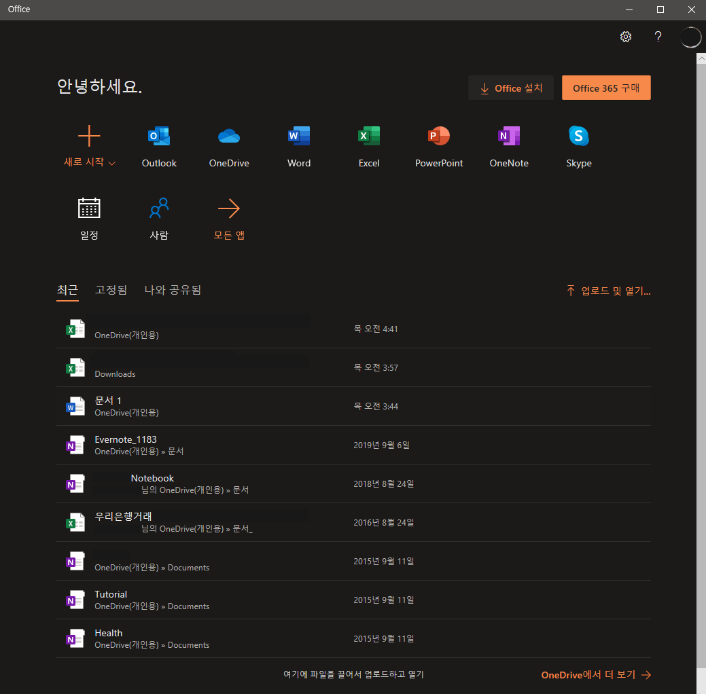Screen dimensions: 706x694
Task: Switch to the 고정됨 tab
Action: [111, 290]
